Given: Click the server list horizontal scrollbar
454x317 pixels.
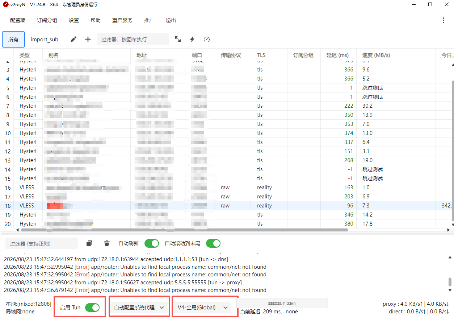Looking at the screenshot, I should tap(184, 230).
